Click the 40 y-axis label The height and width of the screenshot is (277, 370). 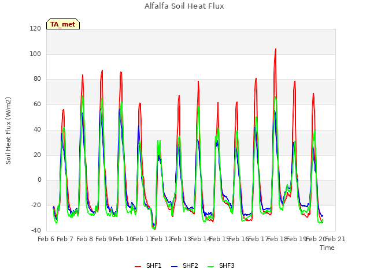pos(37,129)
